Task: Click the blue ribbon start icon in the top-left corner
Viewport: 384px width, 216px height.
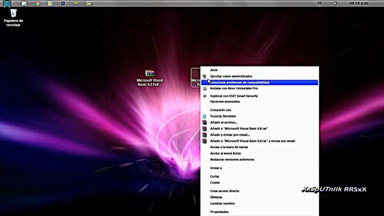Action: coord(7,4)
